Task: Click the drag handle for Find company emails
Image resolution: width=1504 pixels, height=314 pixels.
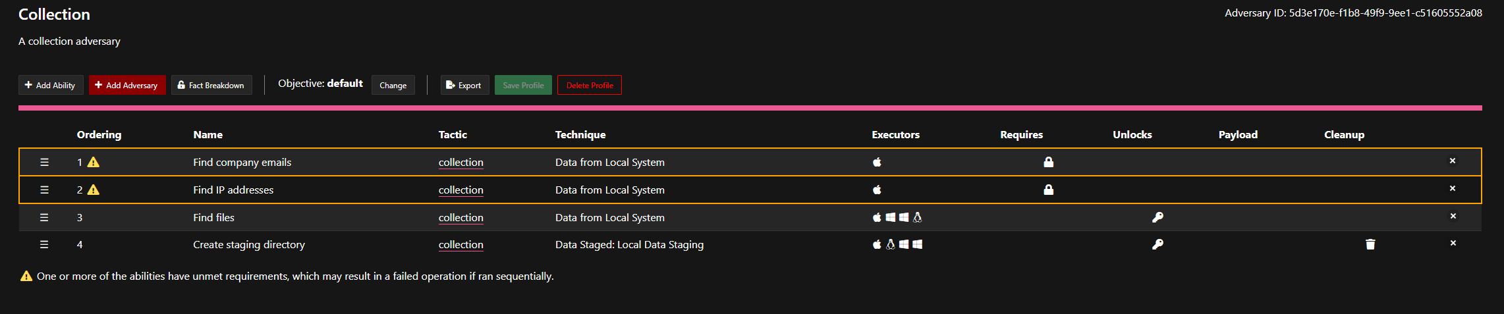Action: [44, 162]
